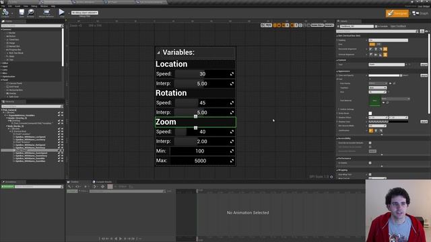Screen dimensions: 431x242
Task: Click the Browse toolbar icon
Action: [x=30, y=12]
